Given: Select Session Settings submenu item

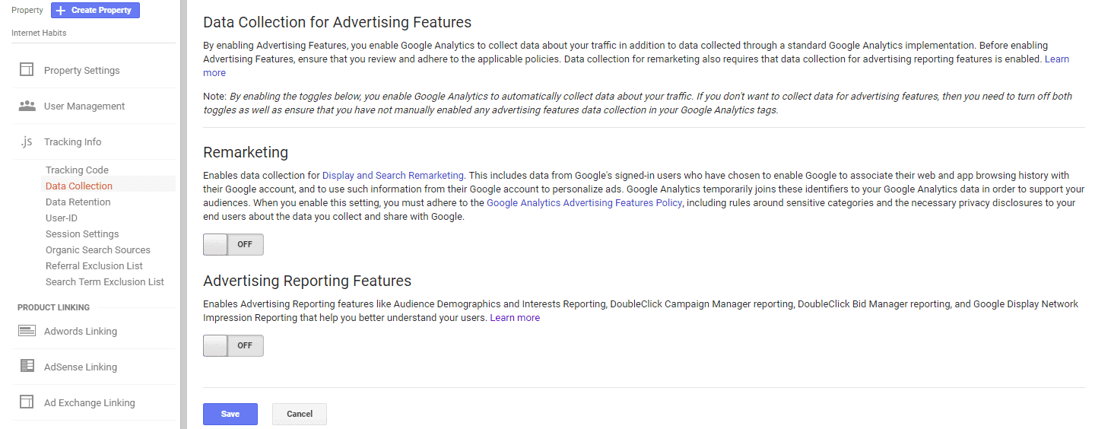Looking at the screenshot, I should (82, 234).
